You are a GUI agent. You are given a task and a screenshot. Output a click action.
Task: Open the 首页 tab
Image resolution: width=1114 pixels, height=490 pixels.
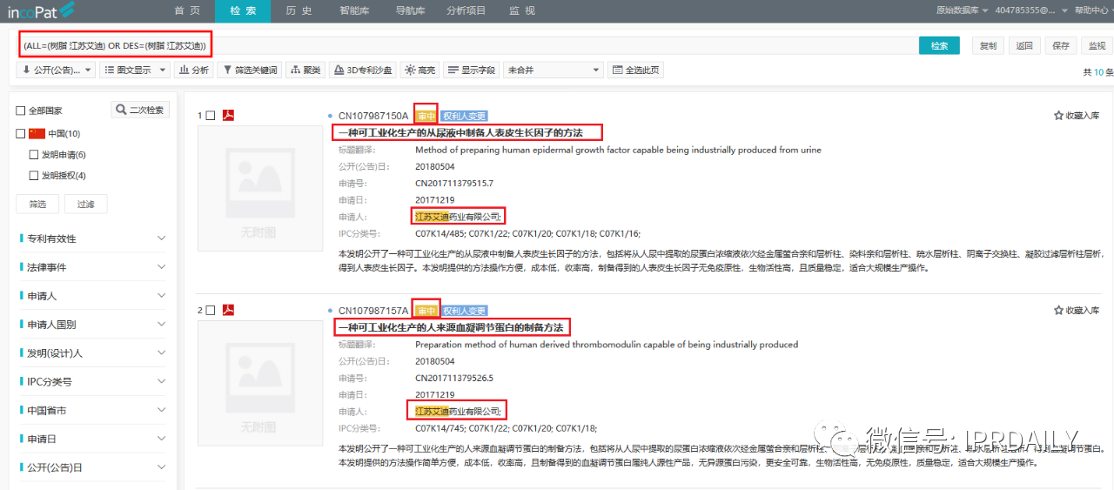tap(186, 11)
